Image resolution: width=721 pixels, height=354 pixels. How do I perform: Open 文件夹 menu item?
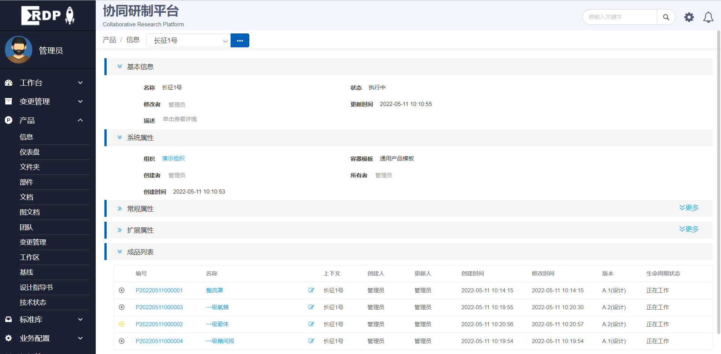click(x=30, y=167)
